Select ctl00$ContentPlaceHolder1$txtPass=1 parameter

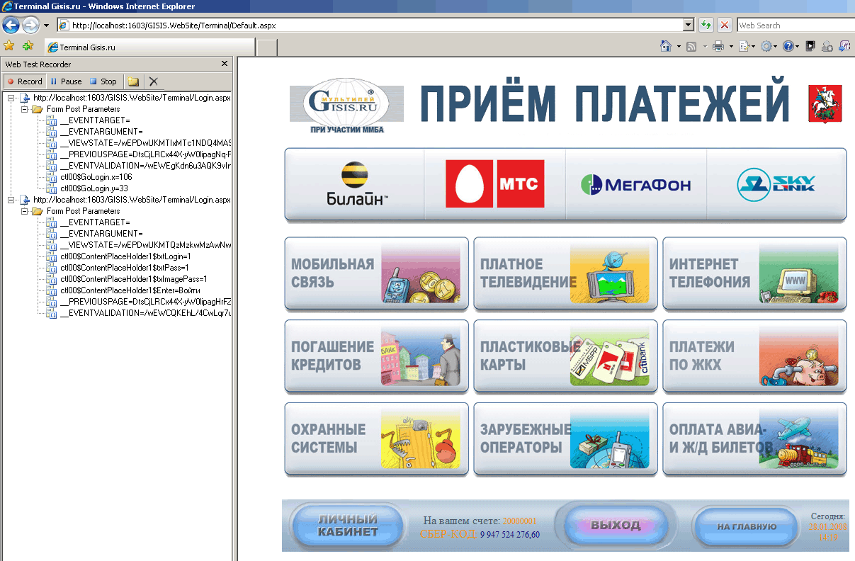(x=124, y=268)
